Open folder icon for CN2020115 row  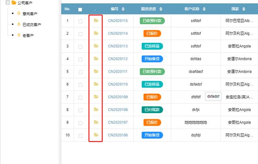click(x=96, y=21)
